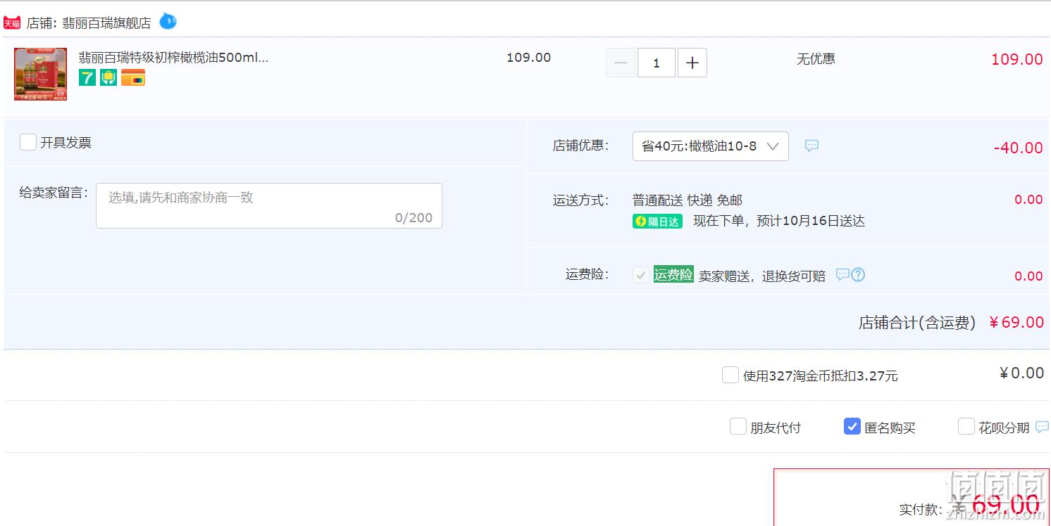Enable using 327 淘金币 deduction checkbox

pyautogui.click(x=730, y=375)
